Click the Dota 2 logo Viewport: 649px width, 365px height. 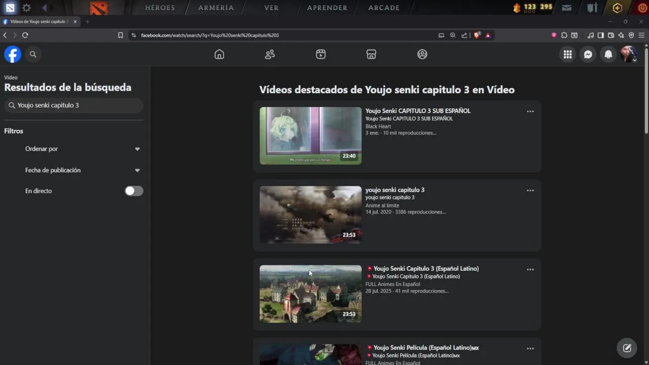pos(99,8)
